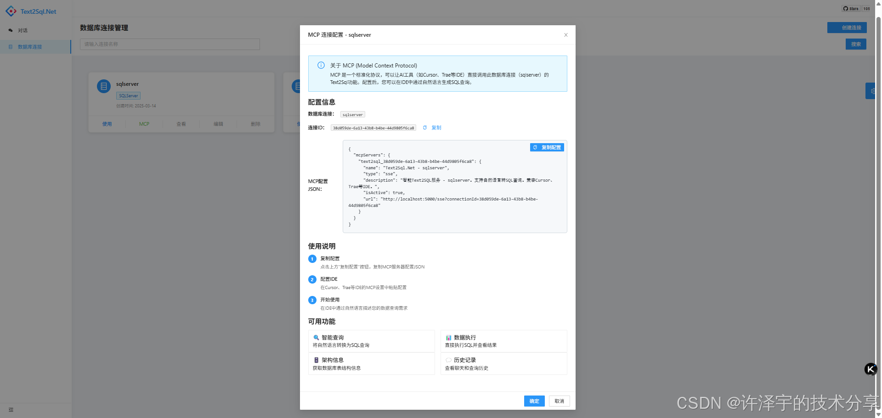882x418 pixels.
Task: Click 编辑 on the sqlserver card
Action: click(219, 124)
